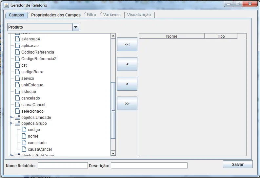This screenshot has width=260, height=178.
Task: Go to the Variáveis tab
Action: (x=112, y=15)
